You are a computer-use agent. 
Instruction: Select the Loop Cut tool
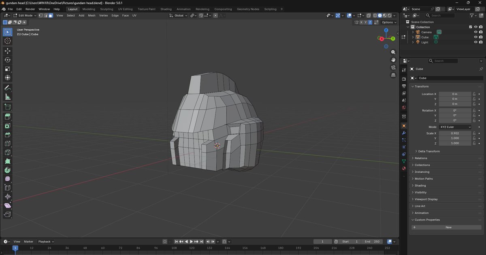(x=7, y=144)
